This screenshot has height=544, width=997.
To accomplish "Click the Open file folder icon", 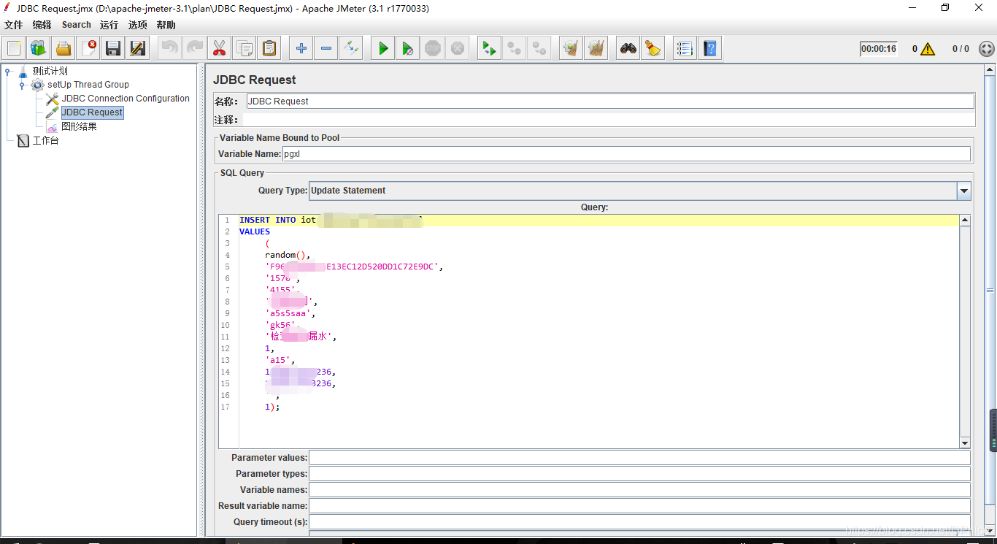I will click(x=63, y=49).
